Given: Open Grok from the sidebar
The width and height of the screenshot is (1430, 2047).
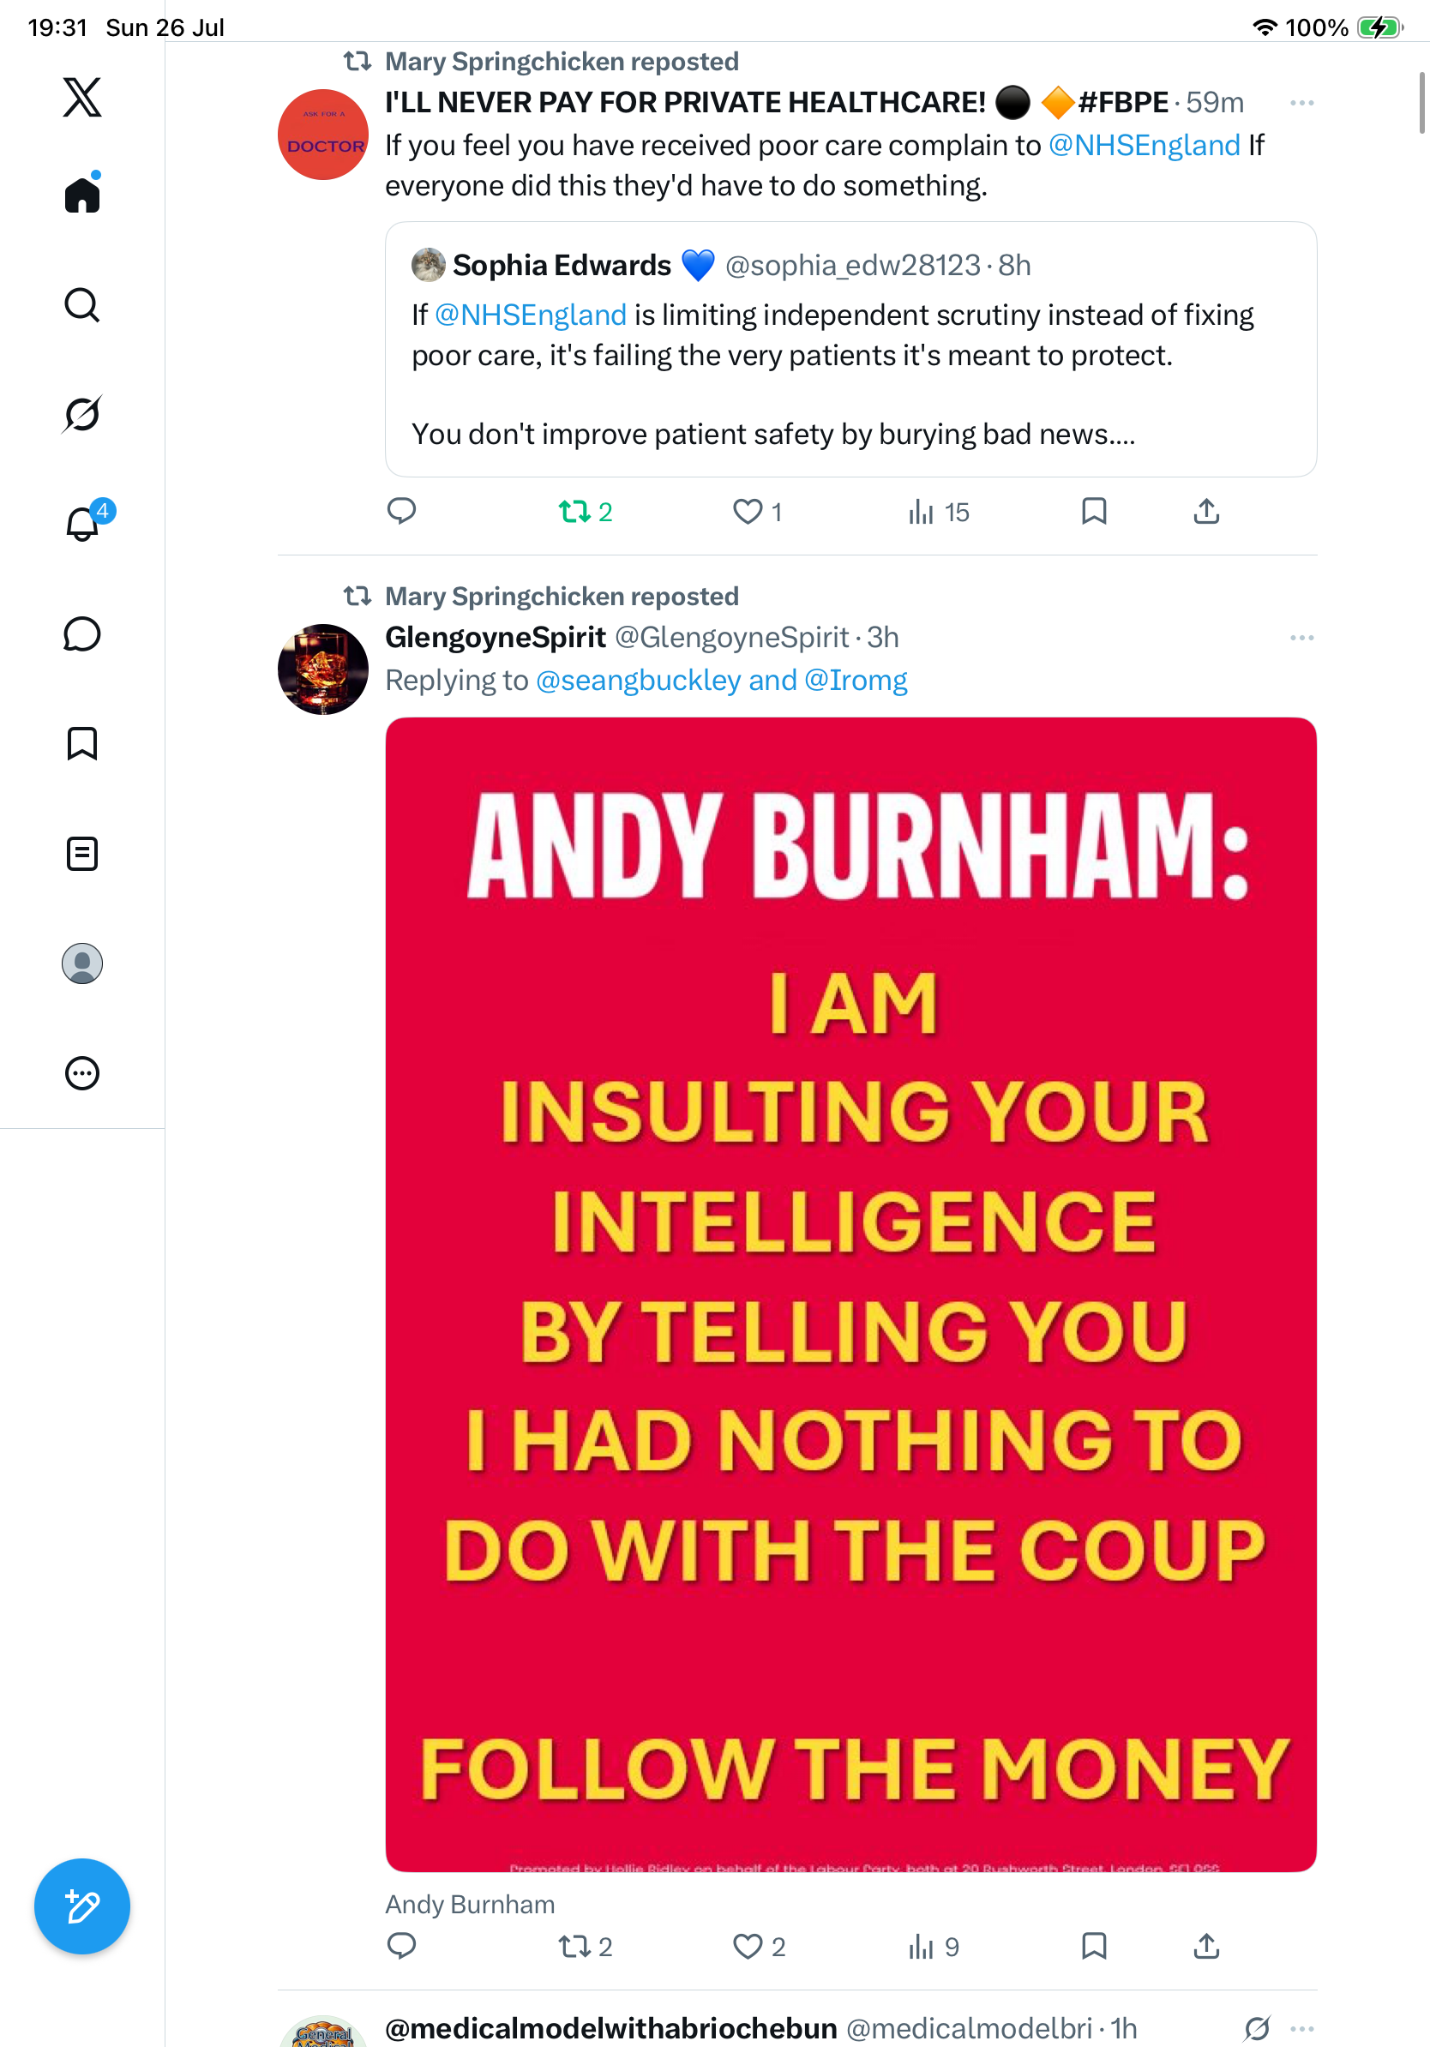Looking at the screenshot, I should (x=82, y=414).
